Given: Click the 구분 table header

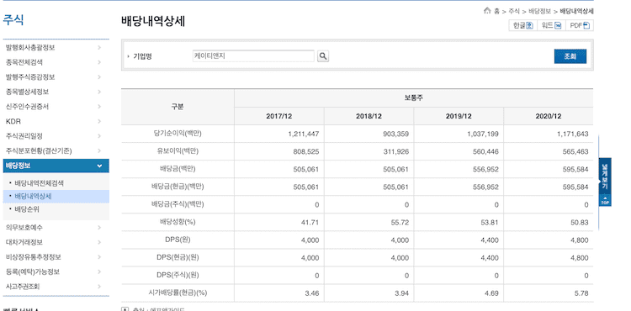Looking at the screenshot, I should [178, 107].
